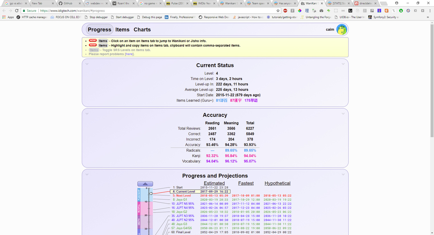The width and height of the screenshot is (434, 235).
Task: Click the blue-red blocker circle extension
Action: point(408,11)
